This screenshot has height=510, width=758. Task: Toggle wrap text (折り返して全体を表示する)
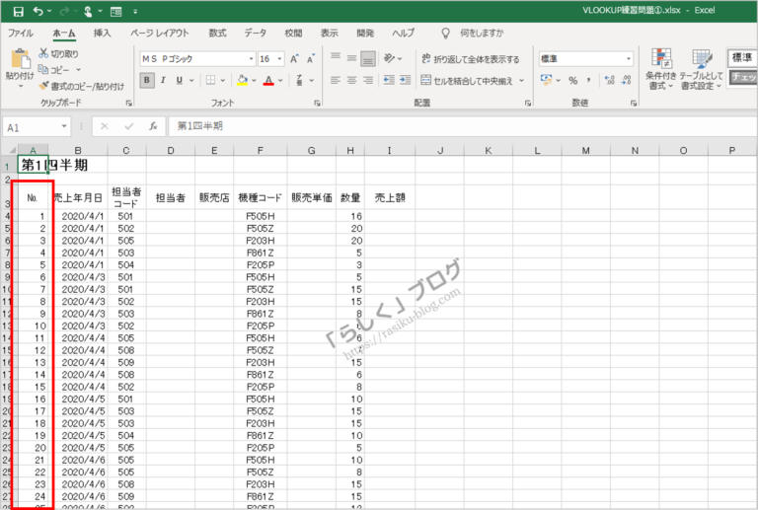pyautogui.click(x=471, y=59)
